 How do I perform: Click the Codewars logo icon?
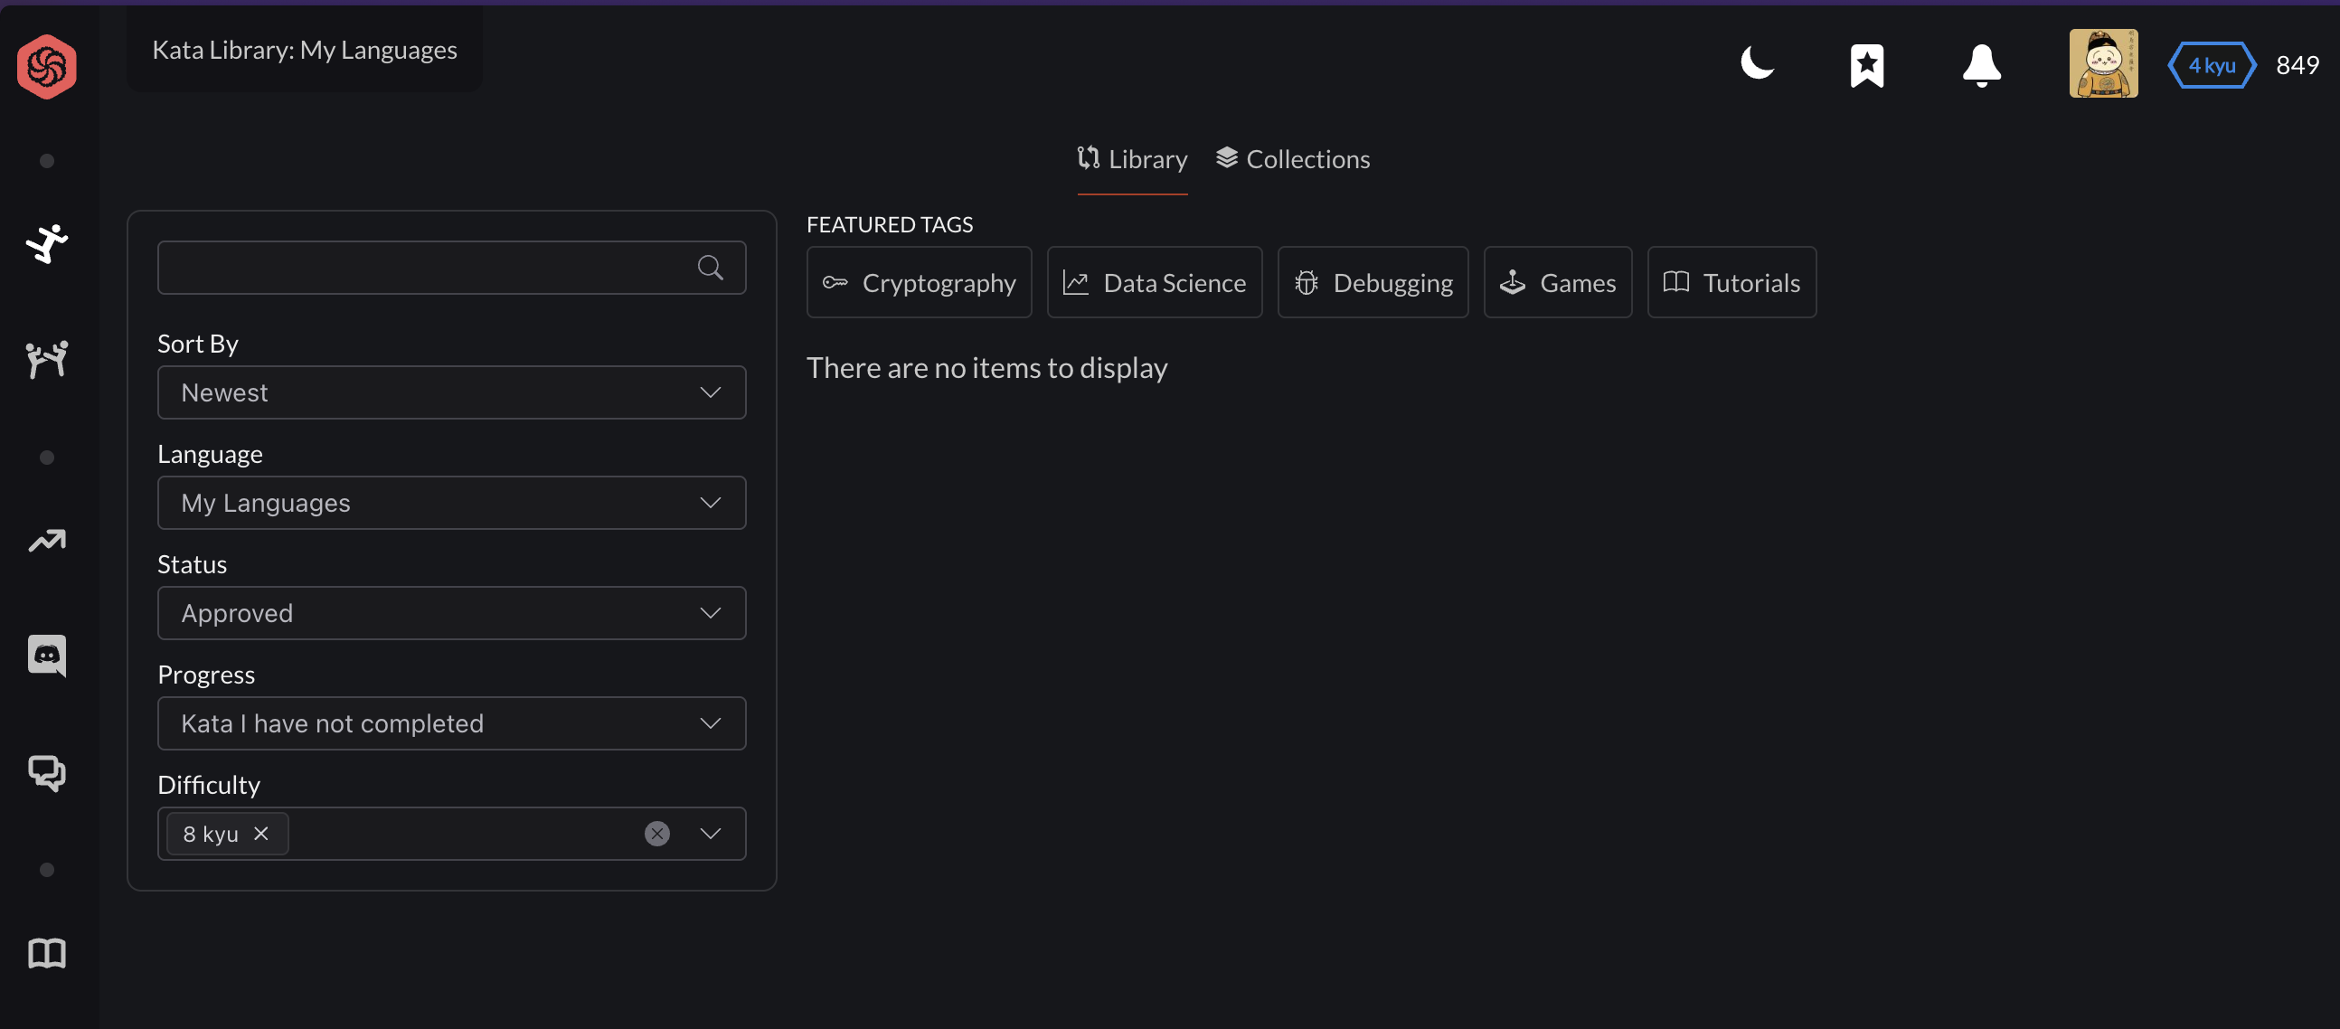(x=46, y=66)
